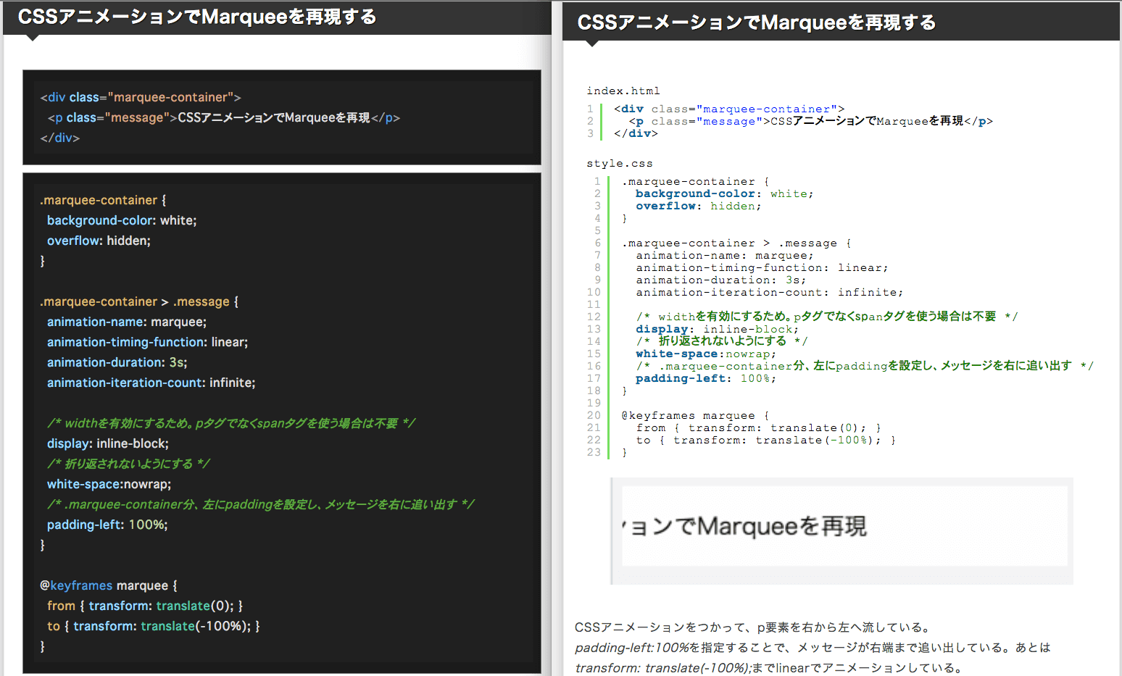This screenshot has width=1122, height=676.
Task: Click 'background-color: white;' in the dark code block
Action: click(x=122, y=220)
